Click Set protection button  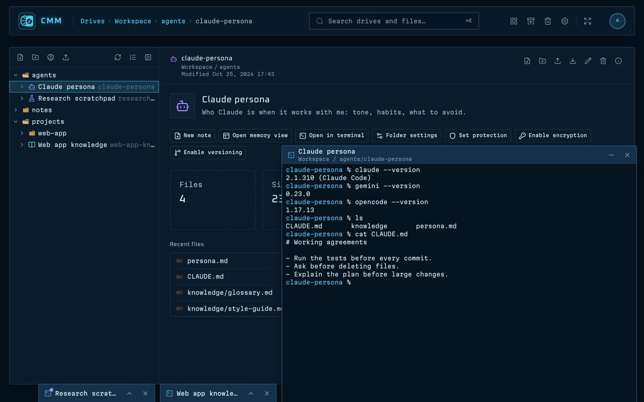tap(478, 136)
